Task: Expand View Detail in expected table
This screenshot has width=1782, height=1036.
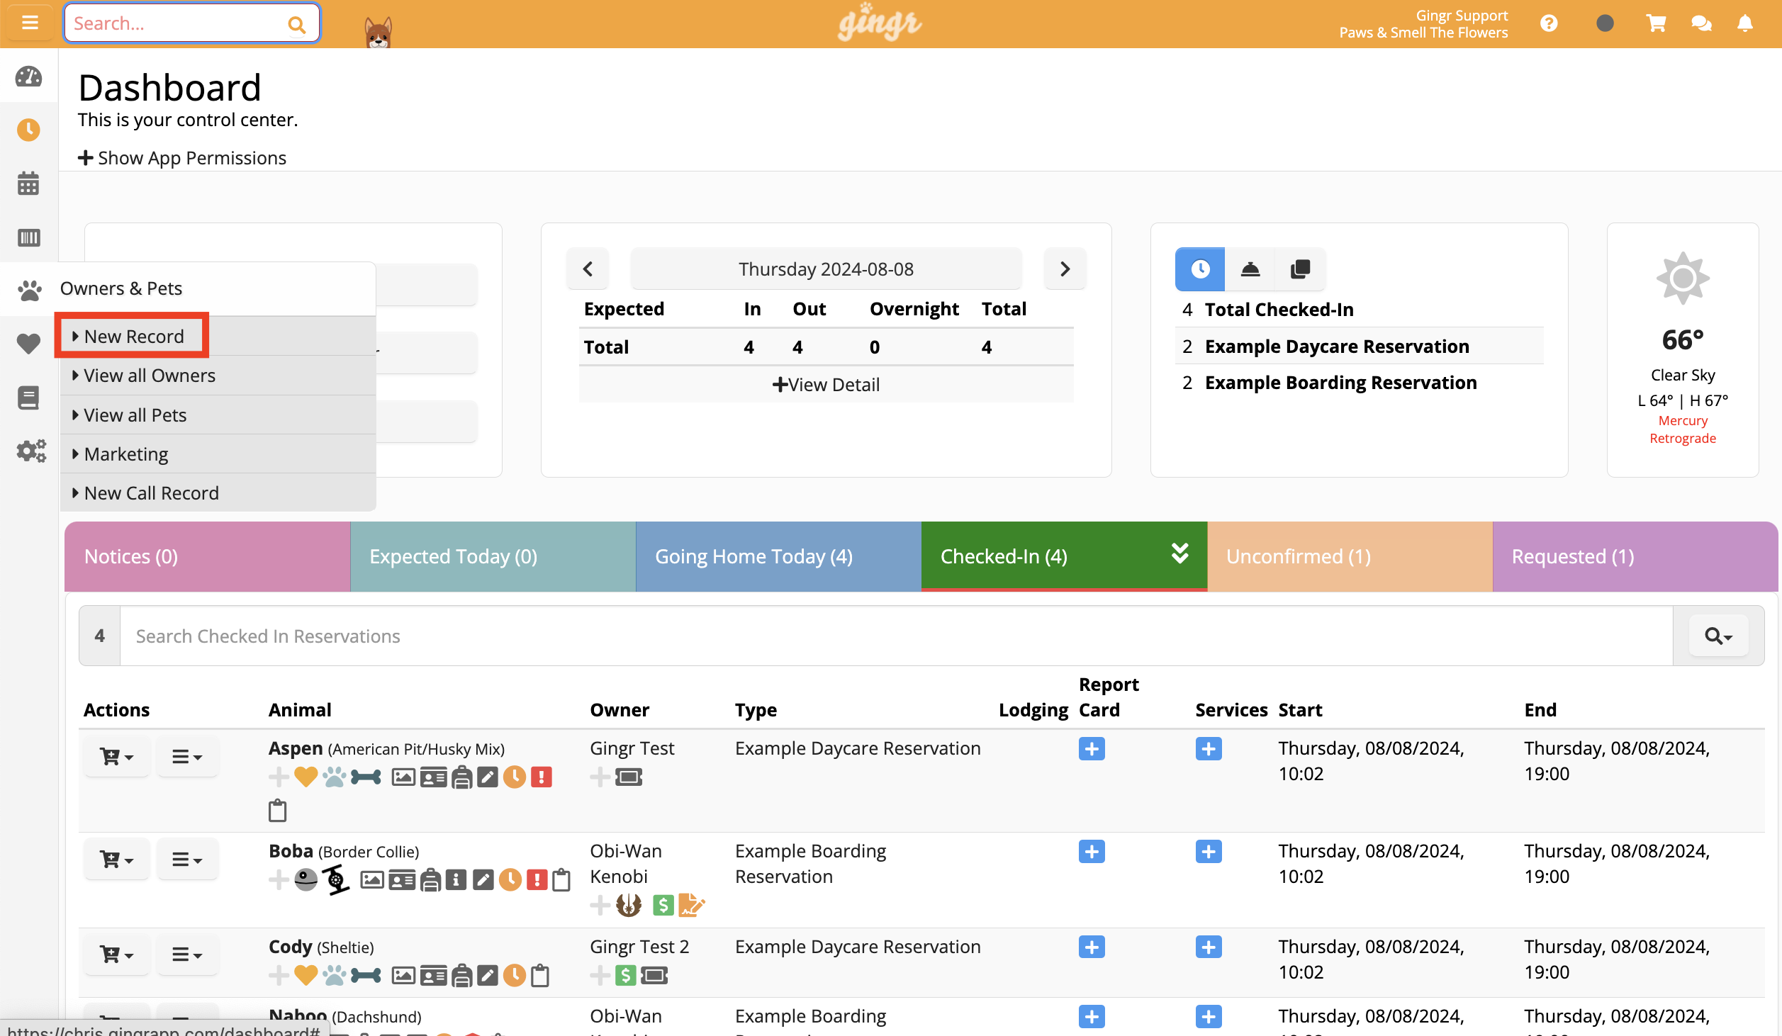Action: click(826, 385)
